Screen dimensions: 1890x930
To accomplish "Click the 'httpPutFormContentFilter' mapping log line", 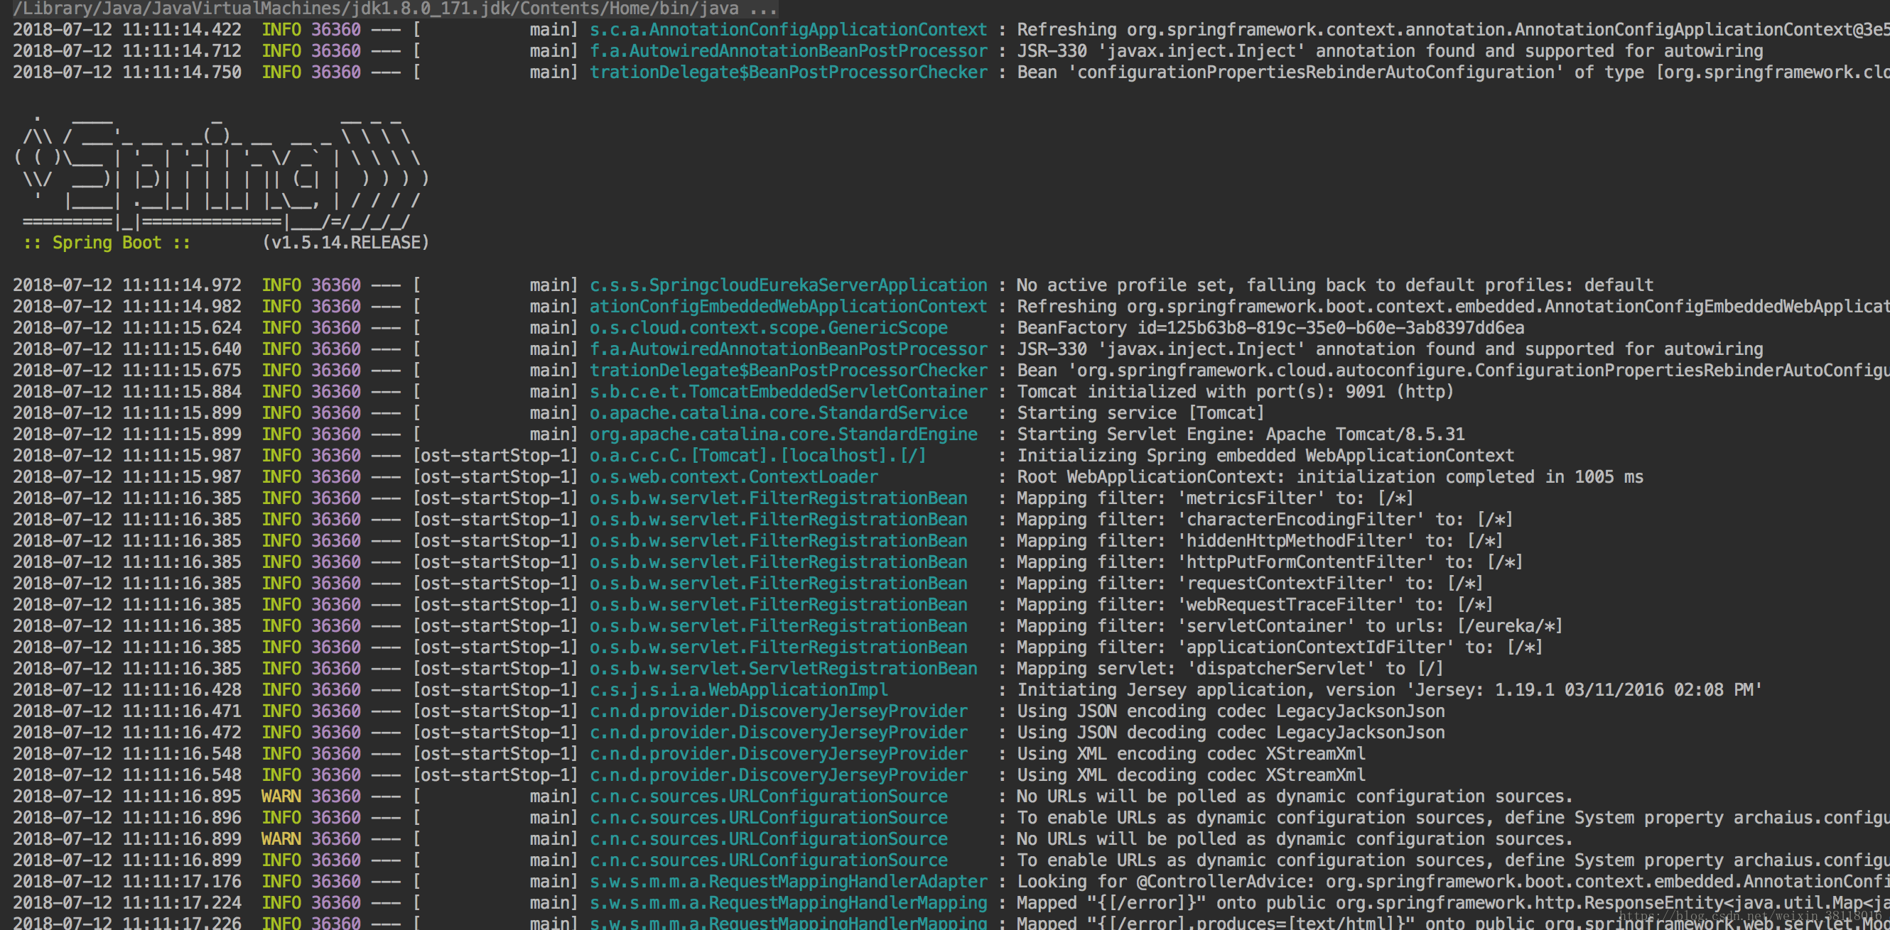I will (x=1270, y=562).
